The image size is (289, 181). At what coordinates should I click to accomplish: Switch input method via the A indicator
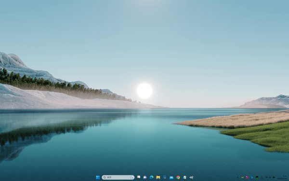click(262, 177)
